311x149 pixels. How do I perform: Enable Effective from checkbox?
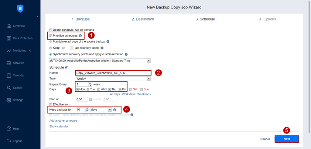coord(51,104)
